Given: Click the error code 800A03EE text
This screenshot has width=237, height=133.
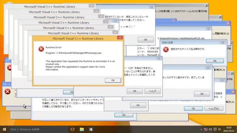Looking at the screenshot, I should pos(153,52).
